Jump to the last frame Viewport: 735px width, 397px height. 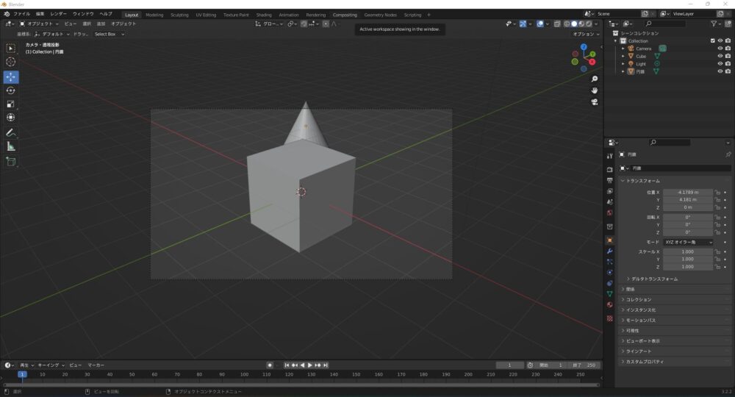[x=326, y=365]
